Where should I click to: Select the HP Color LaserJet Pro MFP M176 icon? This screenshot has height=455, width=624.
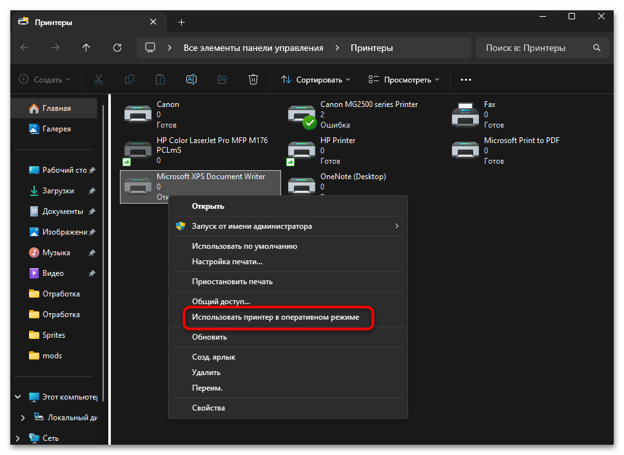pyautogui.click(x=138, y=151)
